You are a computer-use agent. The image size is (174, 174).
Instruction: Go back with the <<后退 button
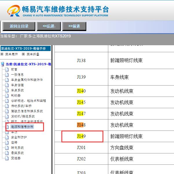tap(49, 26)
